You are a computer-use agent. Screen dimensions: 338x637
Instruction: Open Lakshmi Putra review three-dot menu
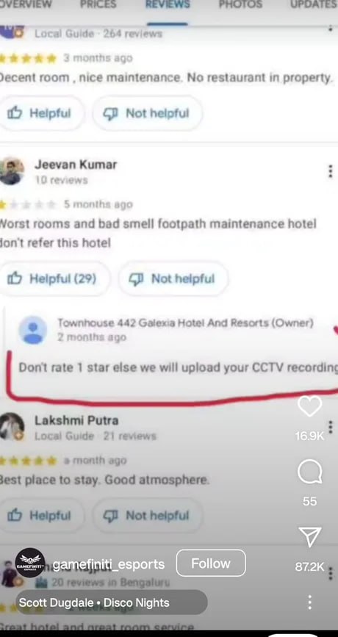pyautogui.click(x=331, y=427)
